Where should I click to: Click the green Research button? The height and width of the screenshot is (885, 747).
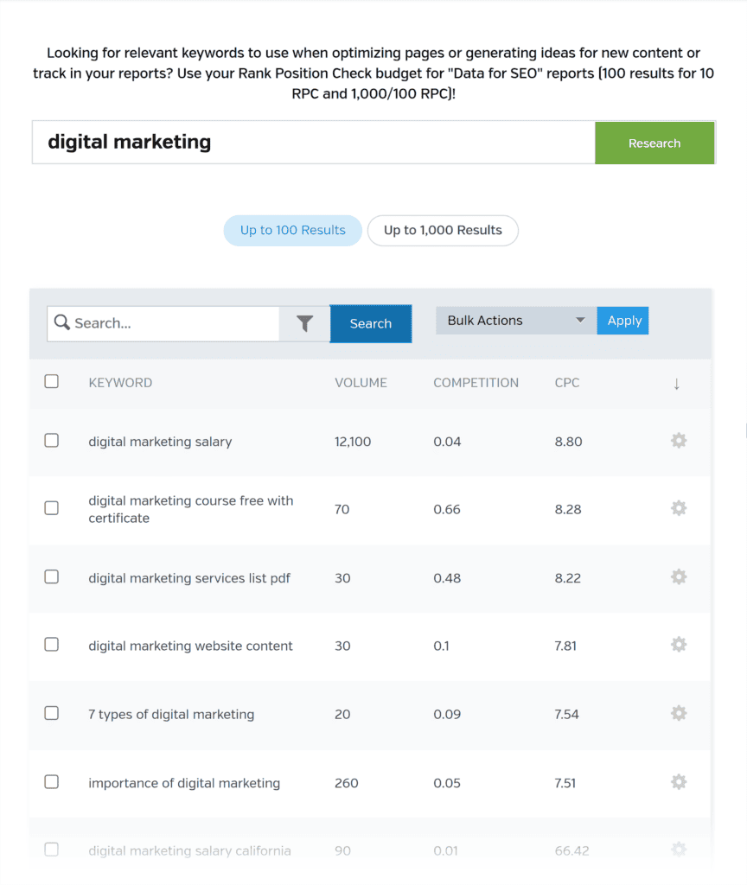click(x=654, y=143)
